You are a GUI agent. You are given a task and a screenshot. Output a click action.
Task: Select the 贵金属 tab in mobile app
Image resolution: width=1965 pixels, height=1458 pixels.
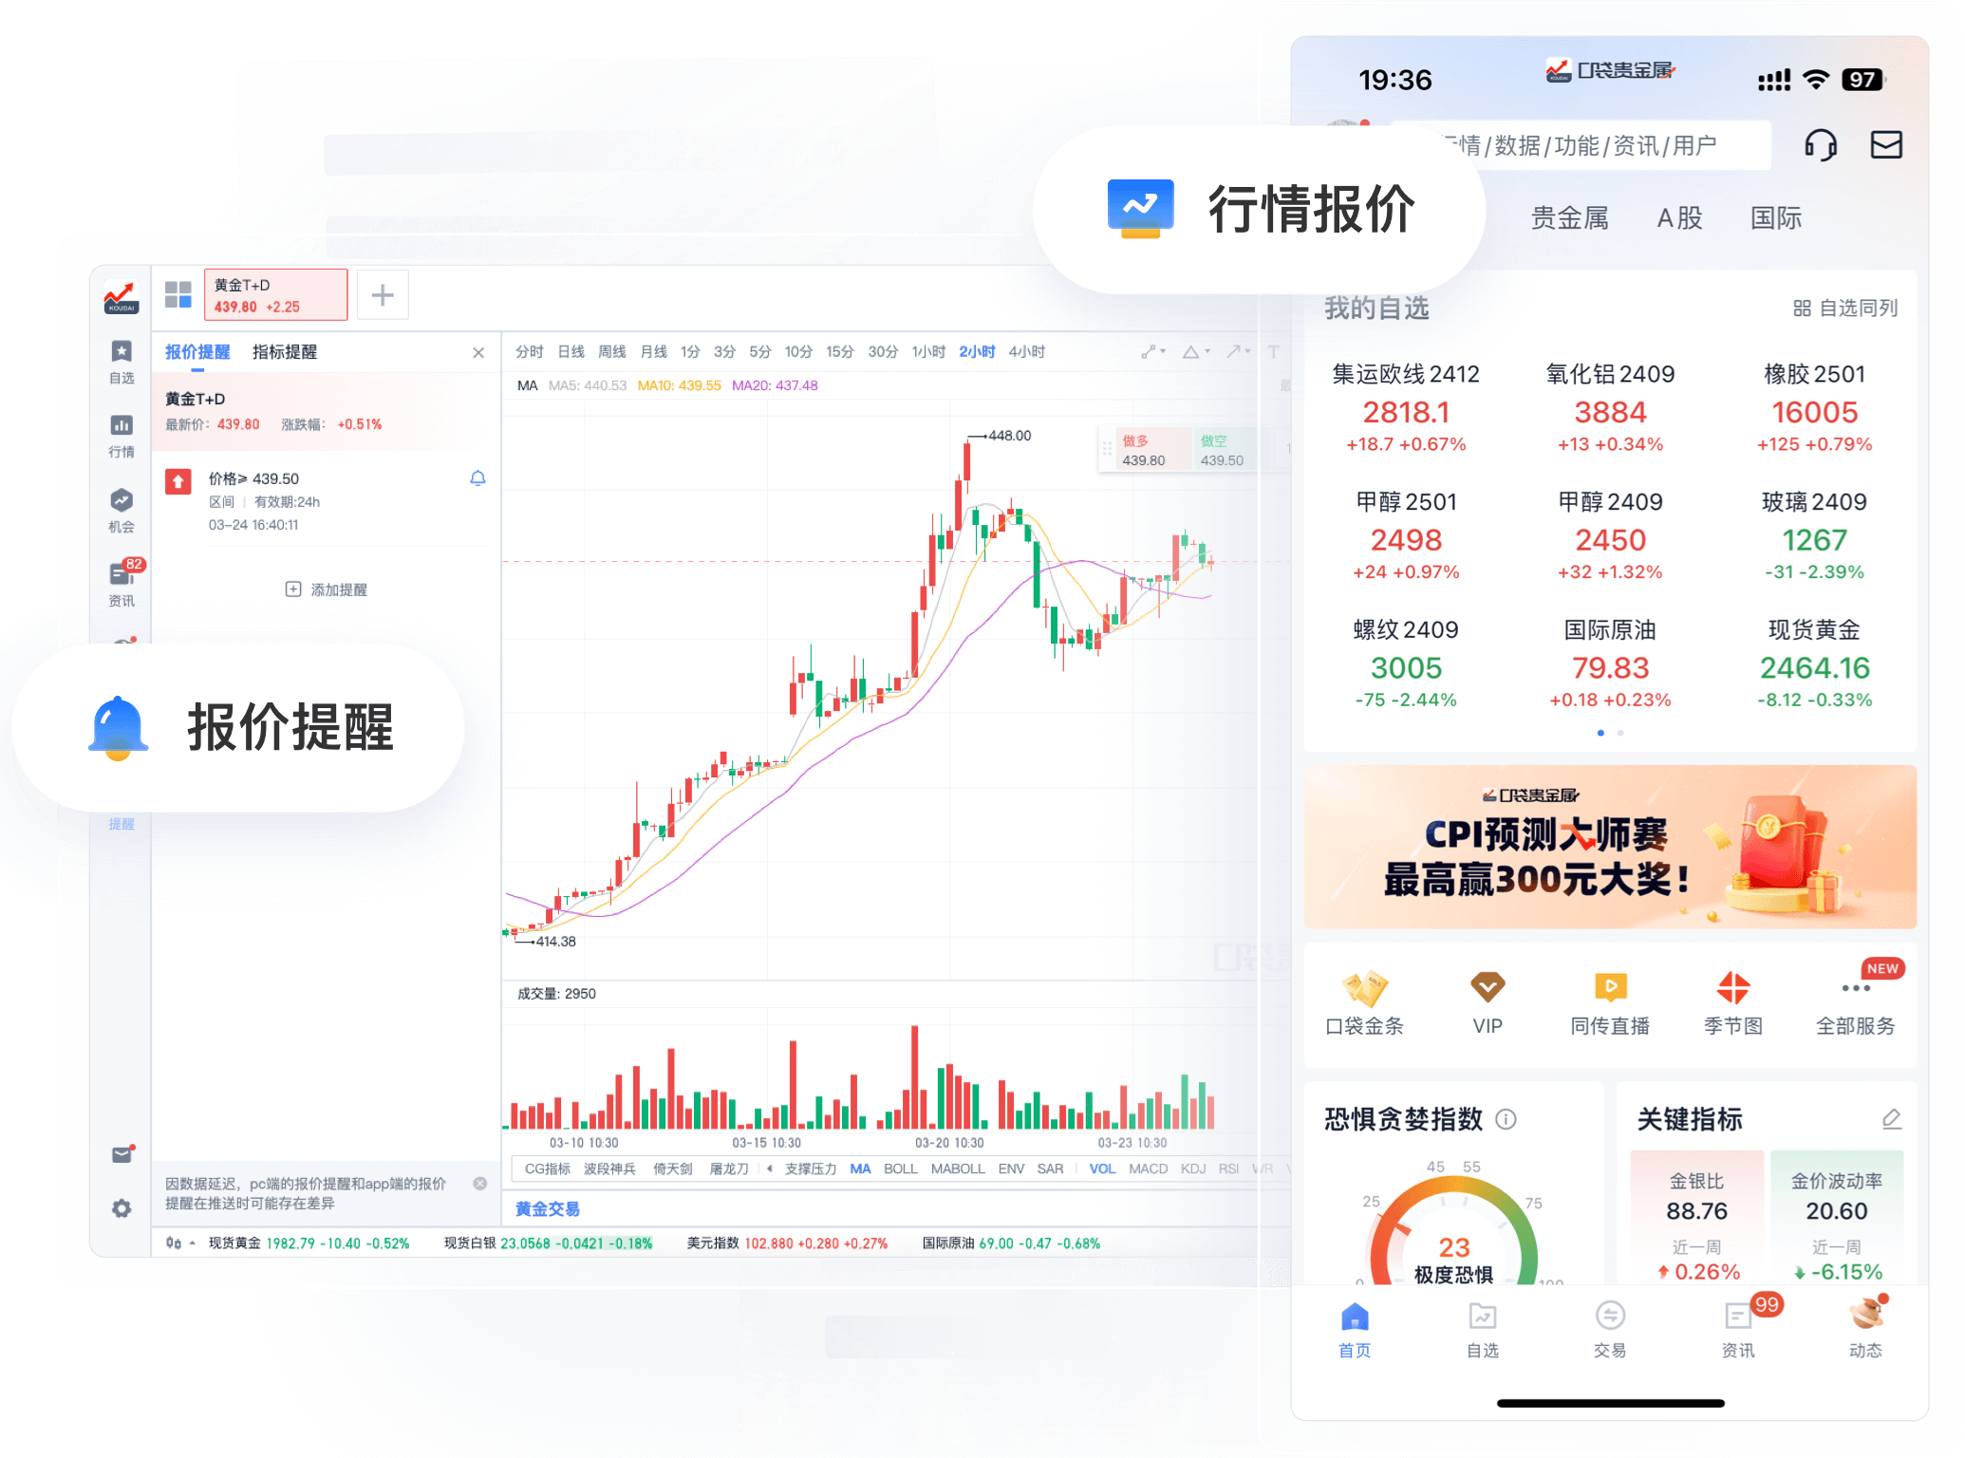1570,218
